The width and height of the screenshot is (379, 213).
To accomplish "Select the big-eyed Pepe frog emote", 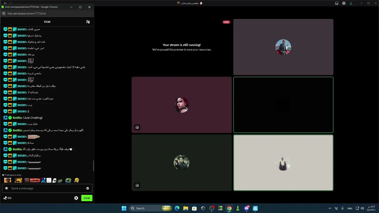I will tap(68, 180).
